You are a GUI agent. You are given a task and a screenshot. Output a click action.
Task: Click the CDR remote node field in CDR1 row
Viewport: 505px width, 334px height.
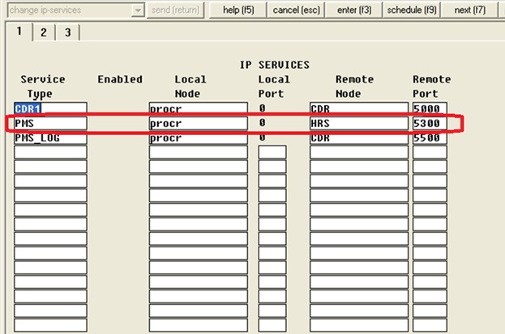pos(359,108)
